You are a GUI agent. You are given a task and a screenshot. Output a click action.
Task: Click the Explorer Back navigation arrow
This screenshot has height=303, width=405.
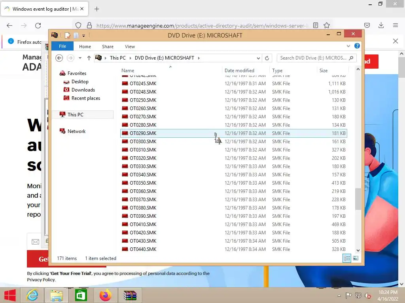tap(59, 58)
